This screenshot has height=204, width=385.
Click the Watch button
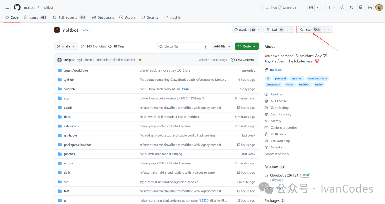244,30
